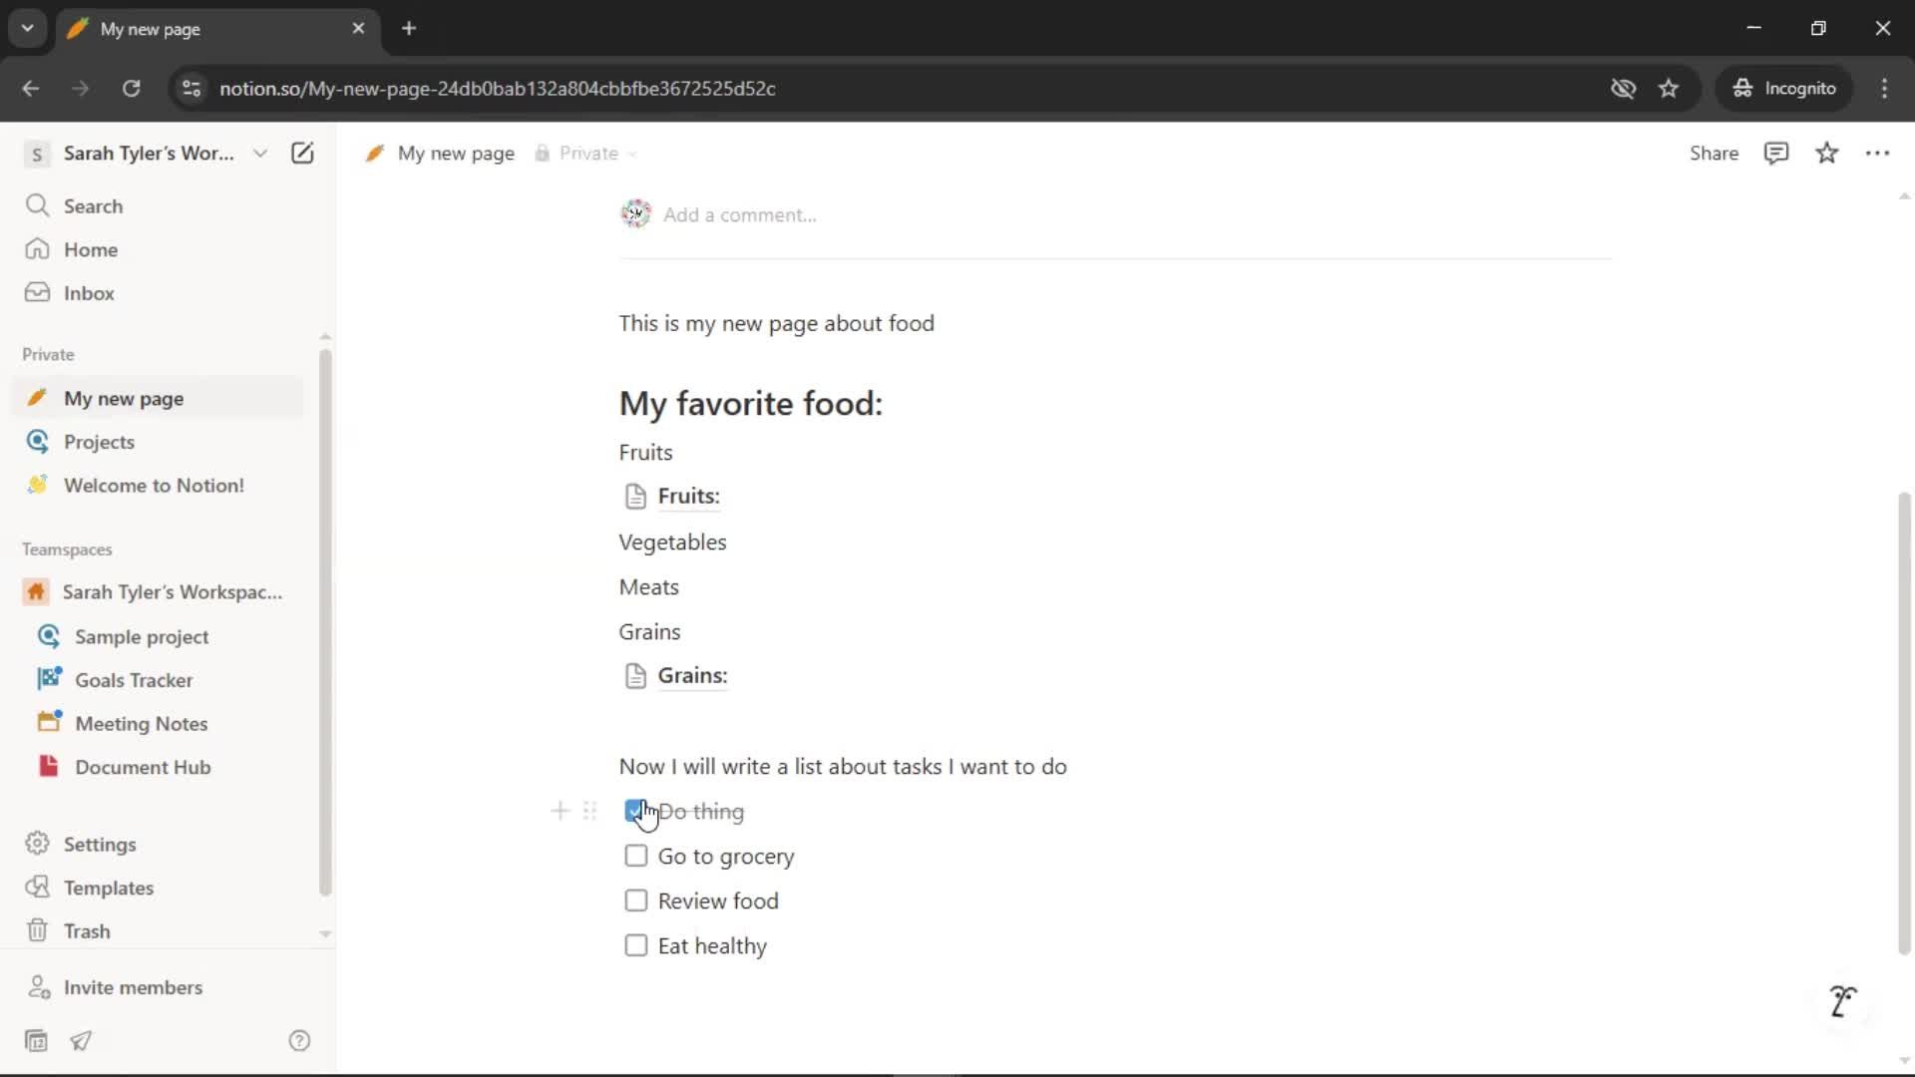This screenshot has height=1077, width=1915.
Task: Click the Private section label in sidebar
Action: pyautogui.click(x=48, y=354)
